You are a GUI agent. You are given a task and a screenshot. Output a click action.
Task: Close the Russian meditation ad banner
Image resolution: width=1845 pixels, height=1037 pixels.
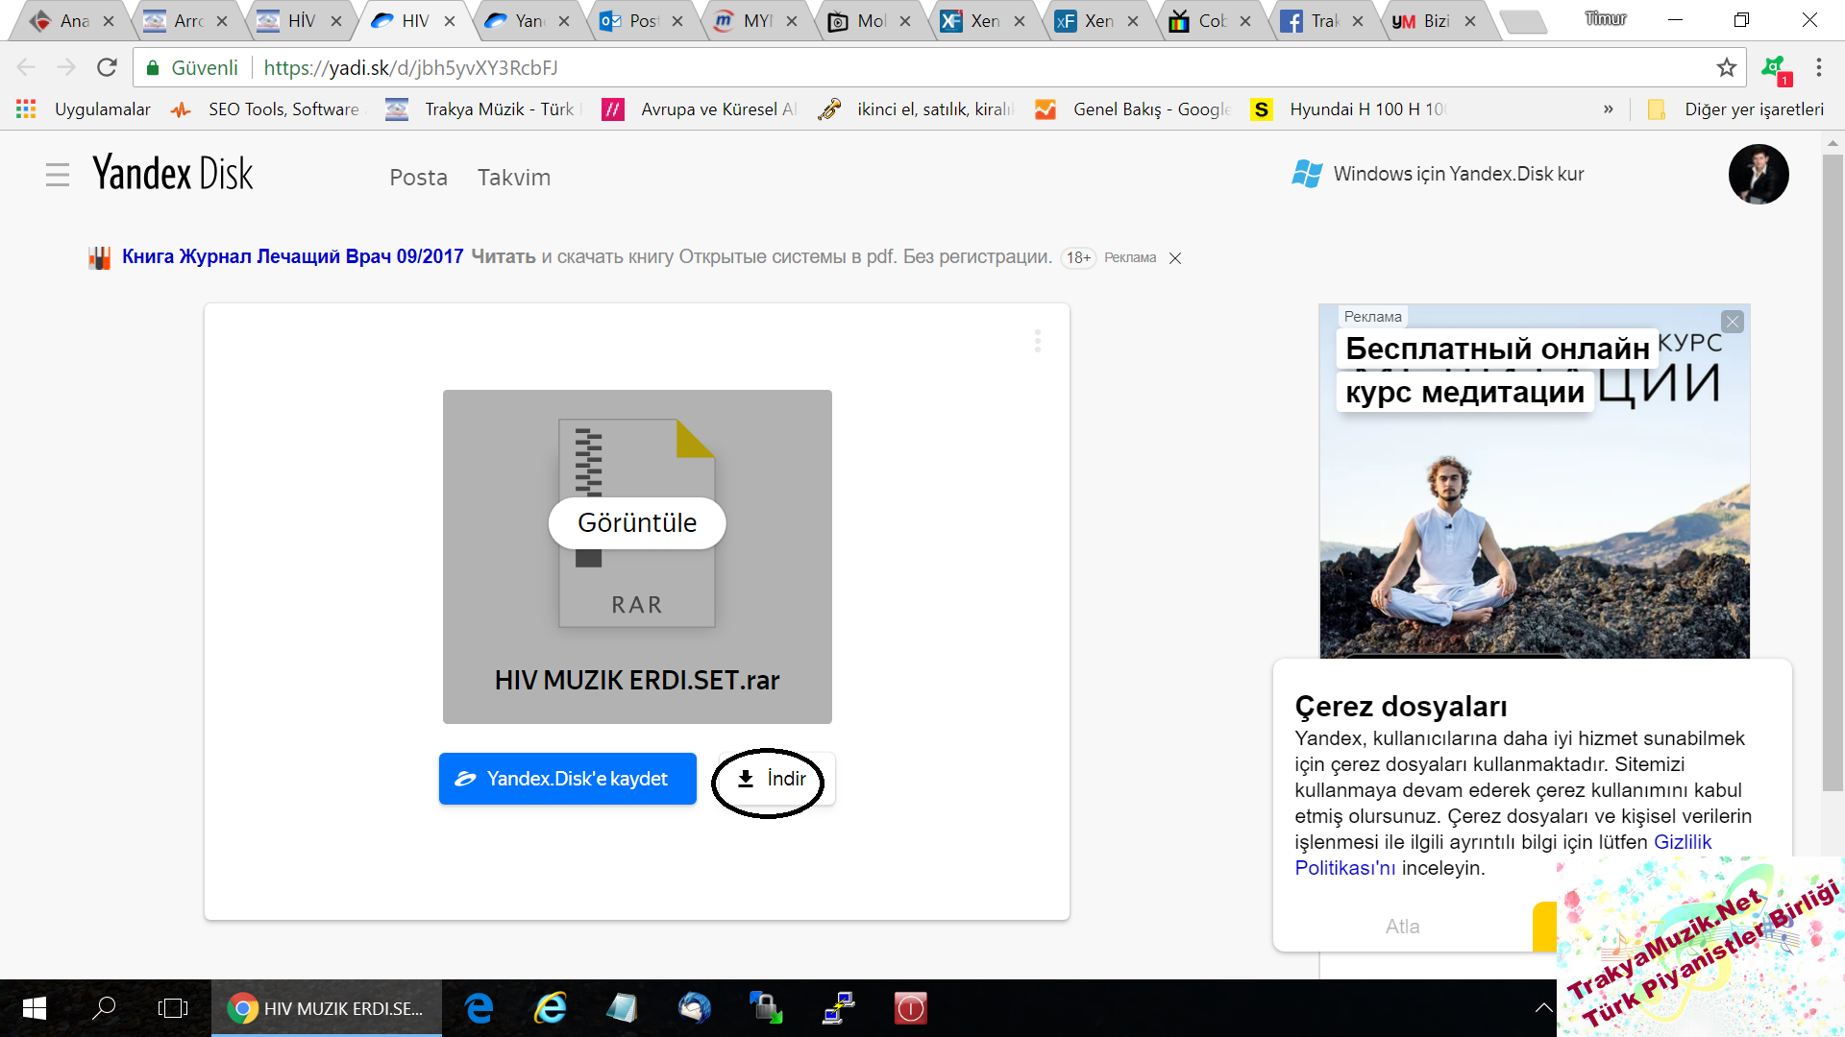click(1732, 322)
